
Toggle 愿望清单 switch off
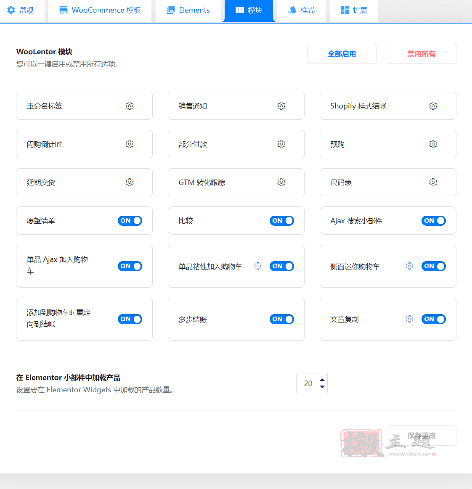[x=130, y=221]
